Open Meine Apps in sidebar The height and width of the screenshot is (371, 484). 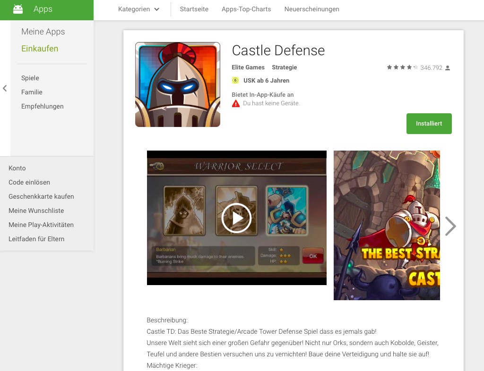[x=43, y=32]
